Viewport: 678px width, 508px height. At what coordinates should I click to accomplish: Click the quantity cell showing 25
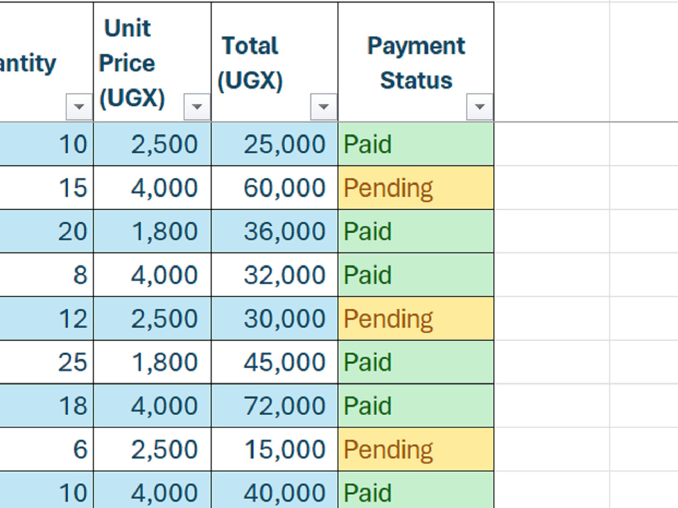[46, 362]
